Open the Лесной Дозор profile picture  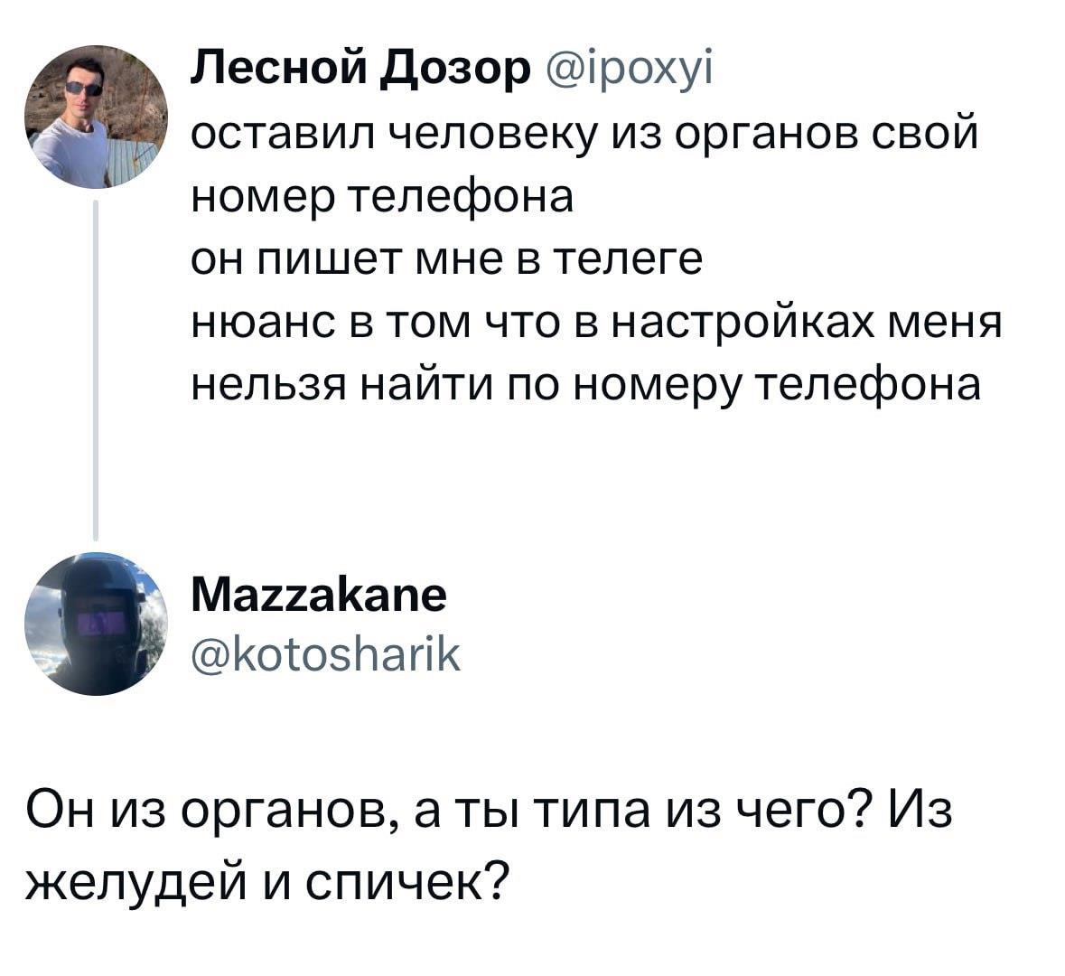95,116
